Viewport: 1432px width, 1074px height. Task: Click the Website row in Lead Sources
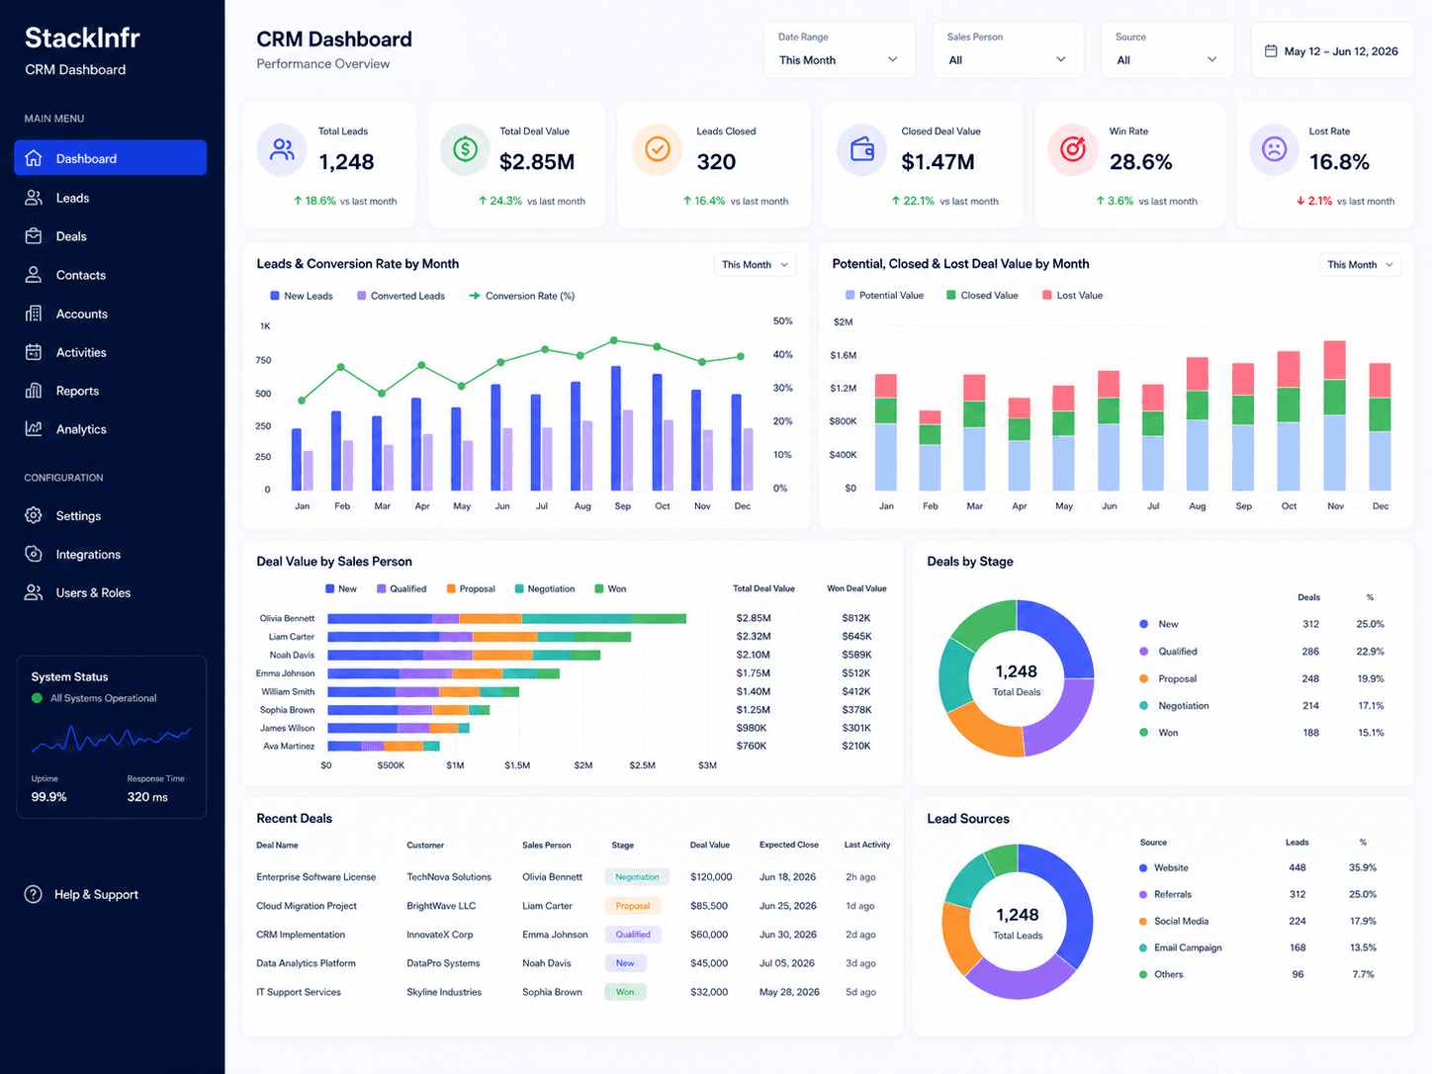pyautogui.click(x=1259, y=867)
